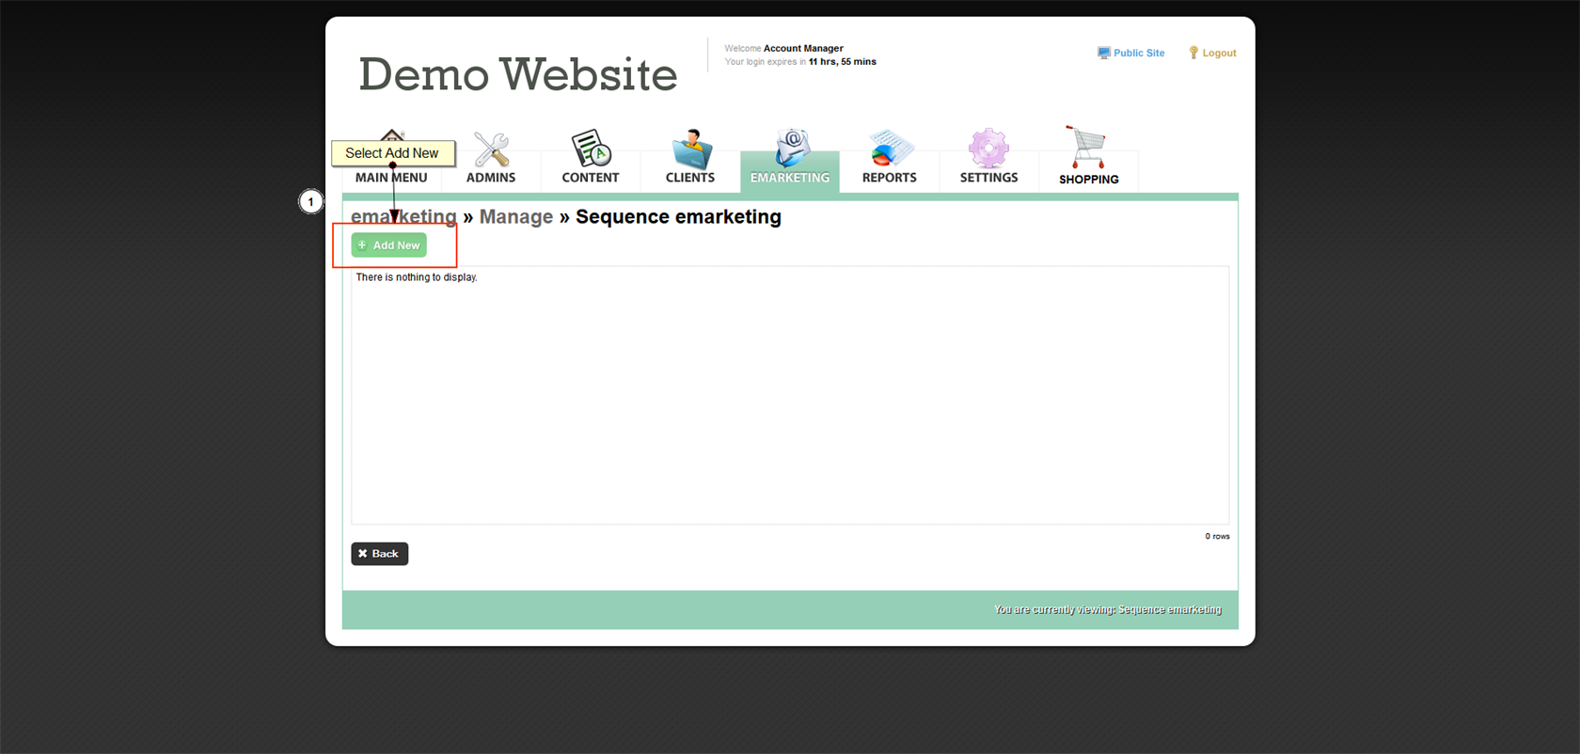Select the CLIENTS tab label

[690, 178]
